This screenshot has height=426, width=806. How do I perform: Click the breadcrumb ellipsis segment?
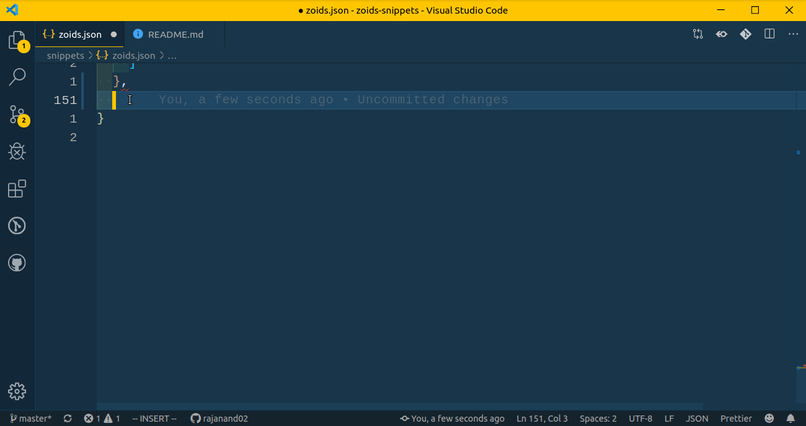coord(172,56)
